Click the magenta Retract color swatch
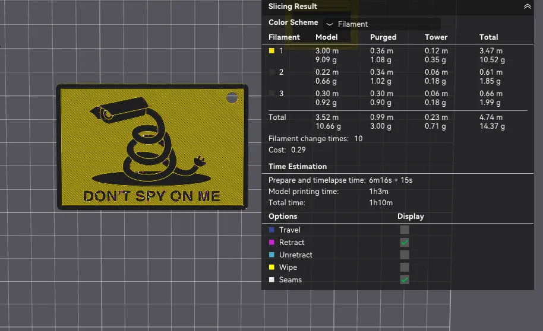 (271, 242)
